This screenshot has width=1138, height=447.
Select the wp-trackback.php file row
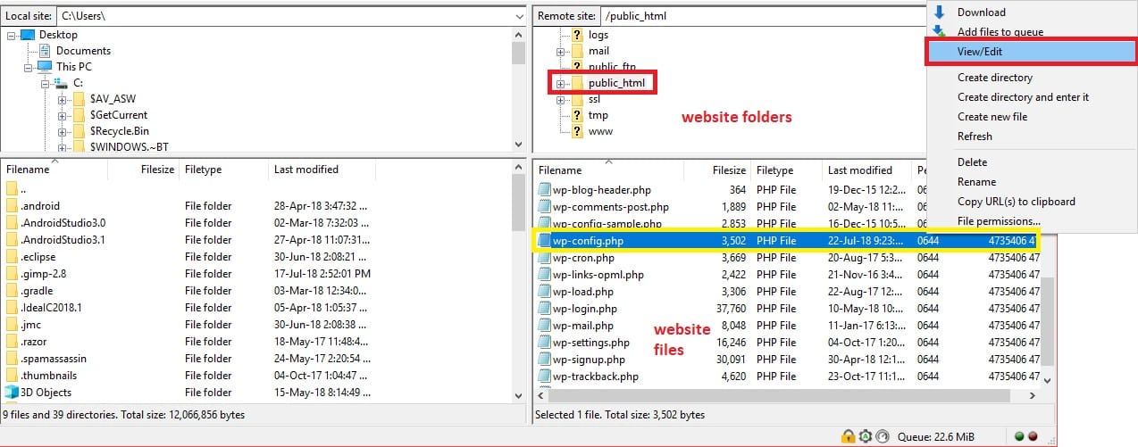[x=786, y=377]
